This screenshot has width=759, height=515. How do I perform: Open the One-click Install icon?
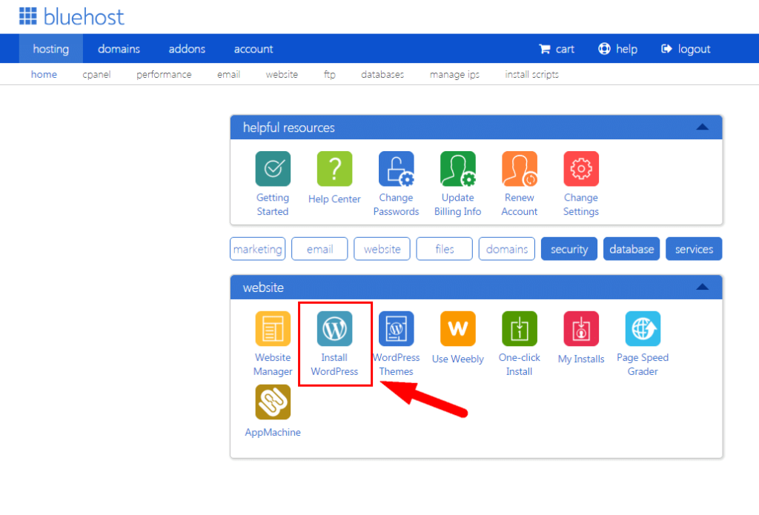tap(520, 329)
